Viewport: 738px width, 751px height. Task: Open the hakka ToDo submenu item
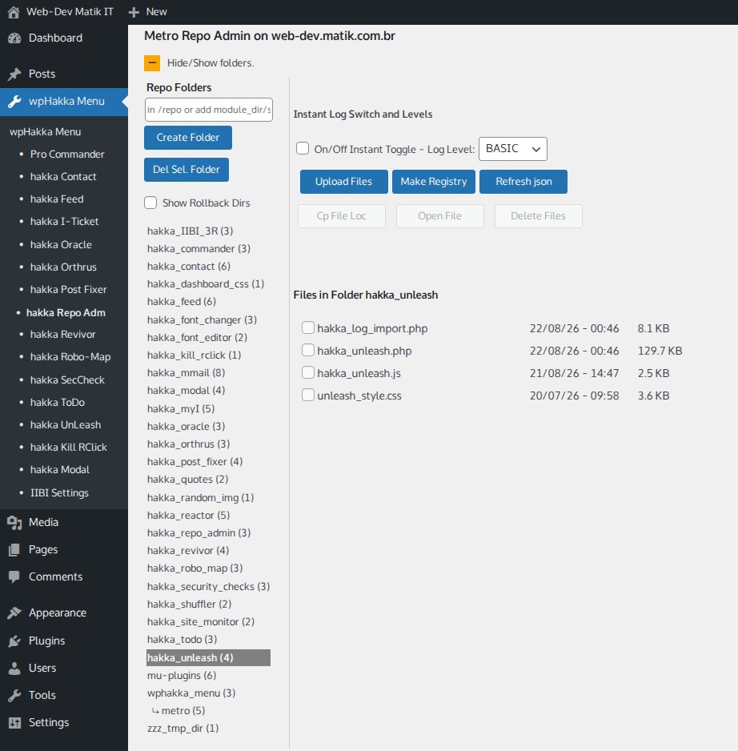58,402
